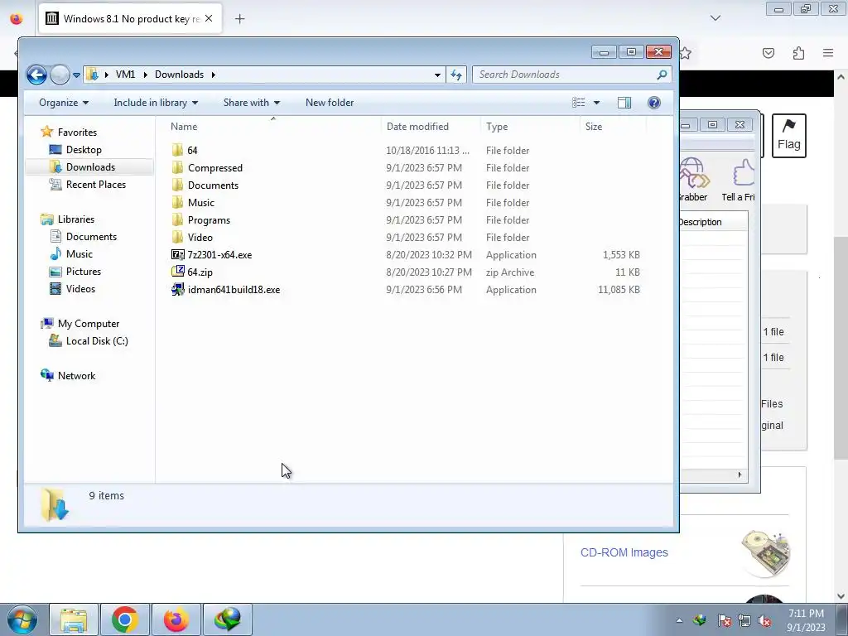
Task: Select Music library in navigation pane
Action: pos(79,254)
